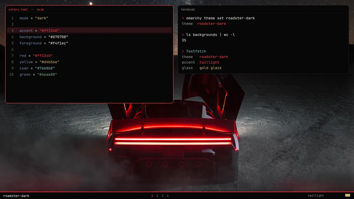The image size is (354, 199).
Task: Click roadster-dark in the fastfetch theme row
Action: tap(214, 57)
